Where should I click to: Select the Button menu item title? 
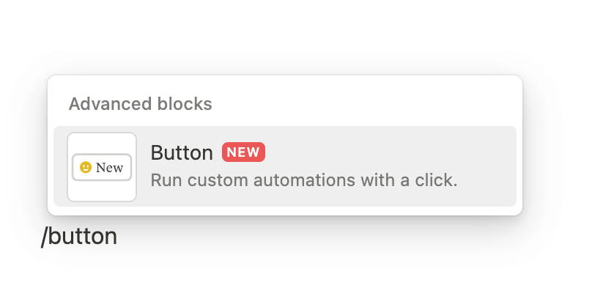point(182,152)
